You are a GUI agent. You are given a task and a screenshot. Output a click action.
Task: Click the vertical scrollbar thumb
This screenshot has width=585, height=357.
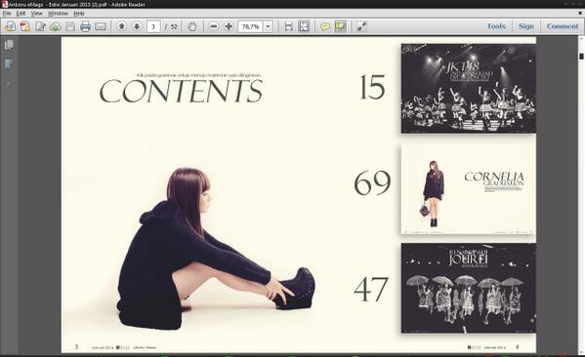click(x=581, y=56)
